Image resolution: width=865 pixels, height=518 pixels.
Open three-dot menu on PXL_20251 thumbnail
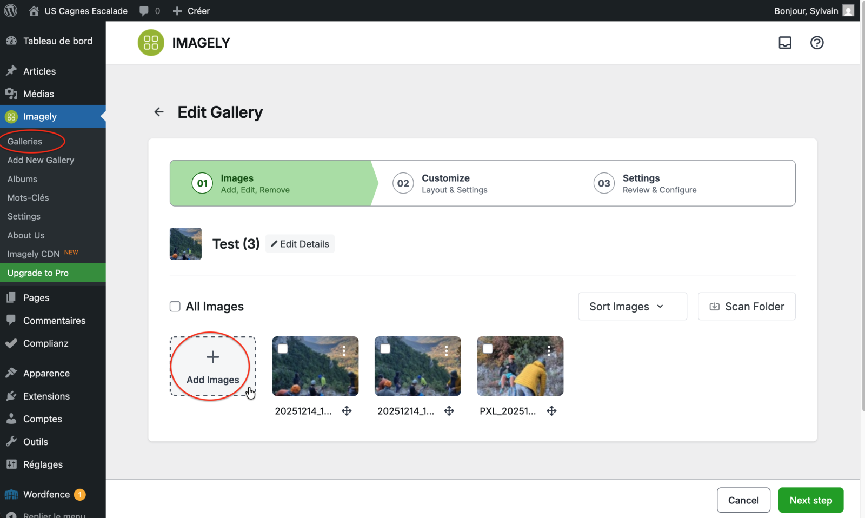pos(549,350)
